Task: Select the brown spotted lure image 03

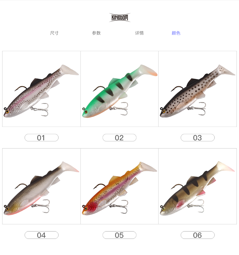Action: 198,89
